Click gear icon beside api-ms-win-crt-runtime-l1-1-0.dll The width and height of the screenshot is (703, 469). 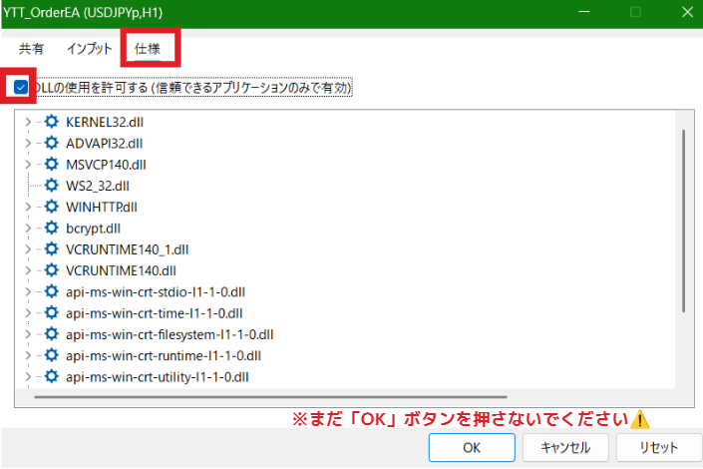[52, 355]
